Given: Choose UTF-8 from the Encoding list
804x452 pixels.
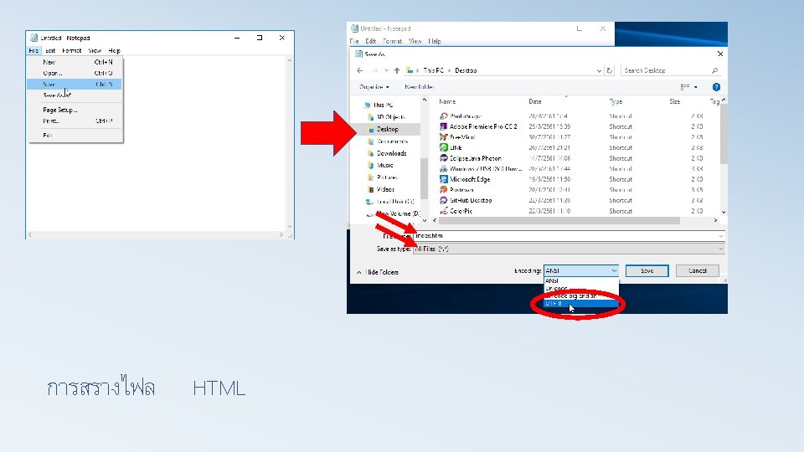Looking at the screenshot, I should point(581,304).
